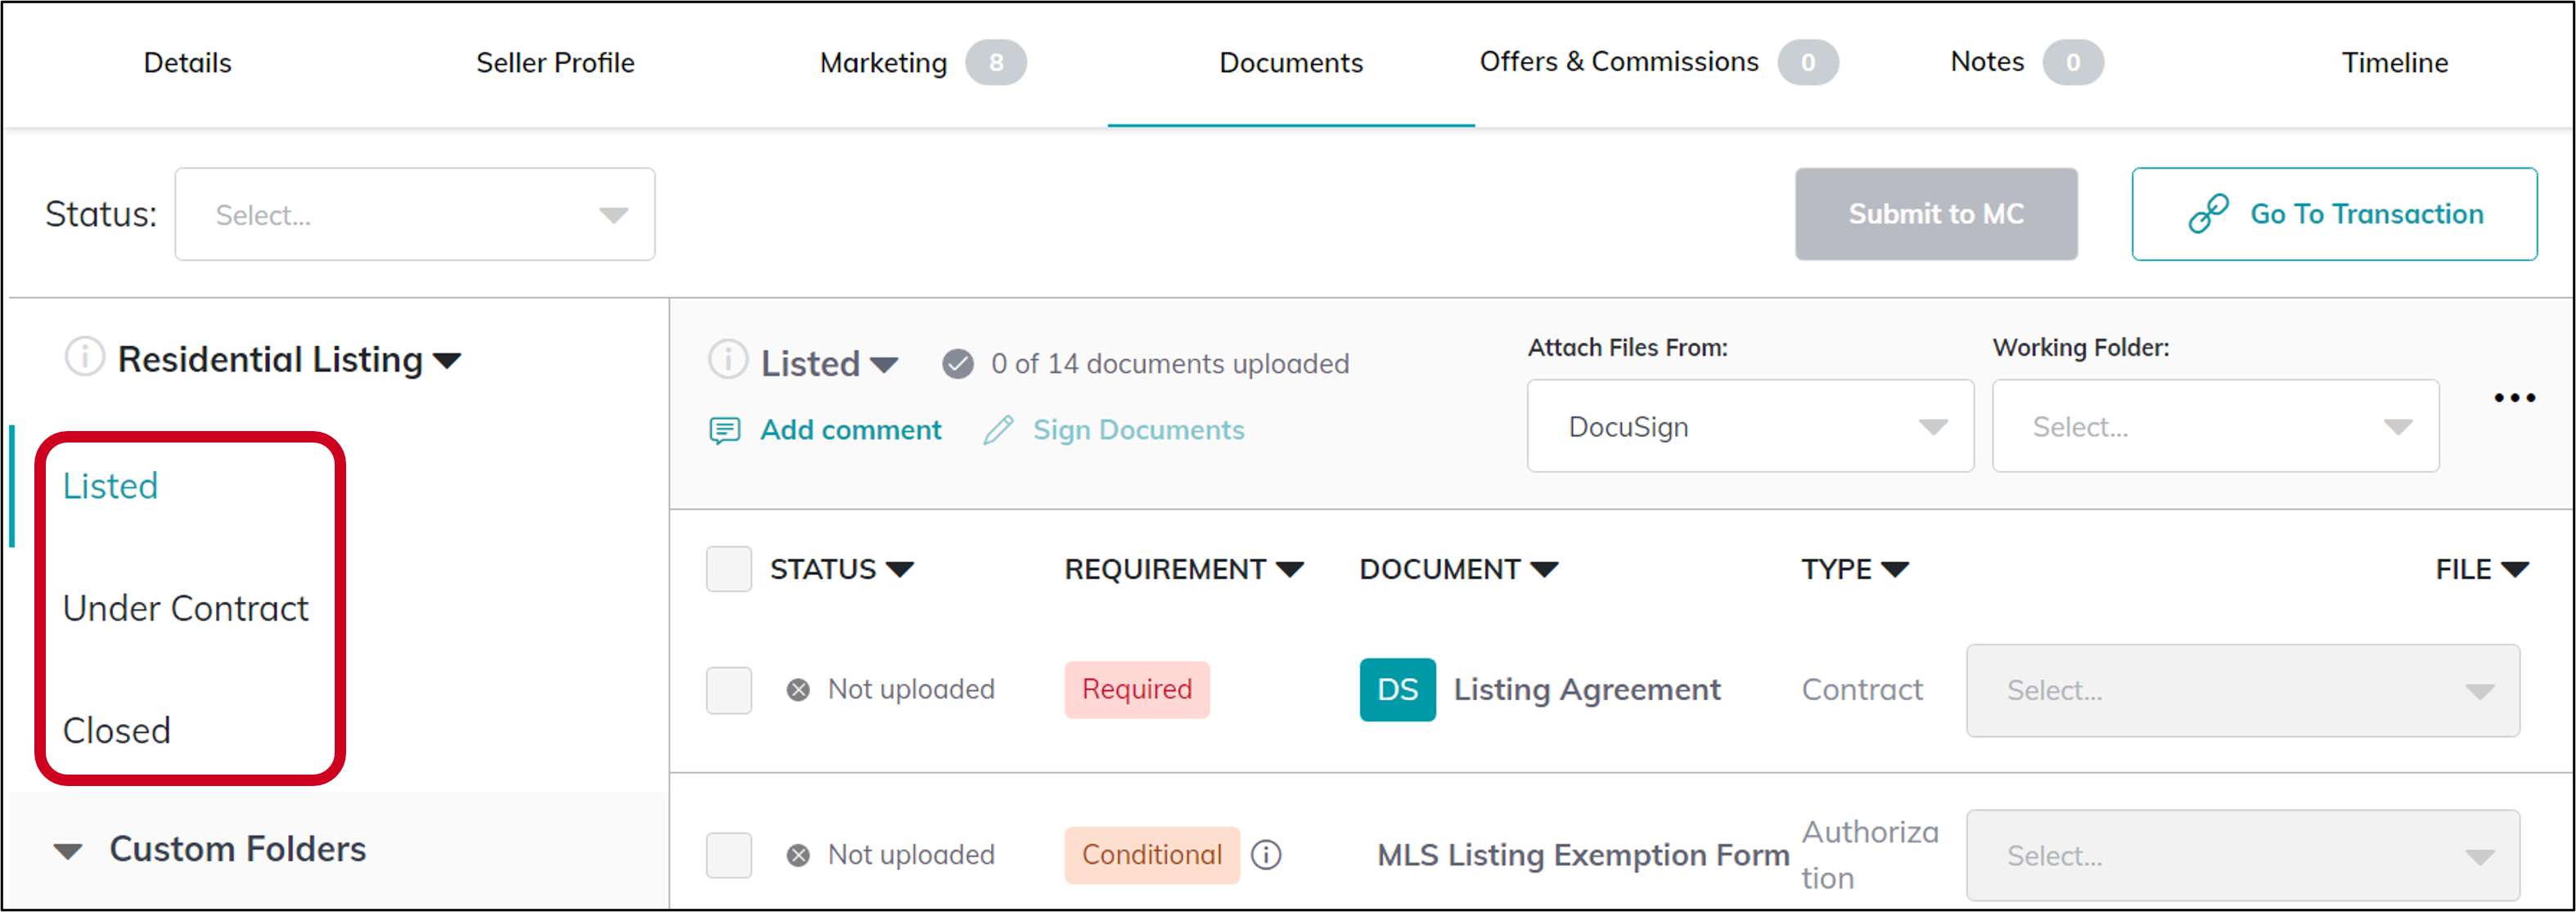Switch to the Seller Profile tab

(555, 63)
